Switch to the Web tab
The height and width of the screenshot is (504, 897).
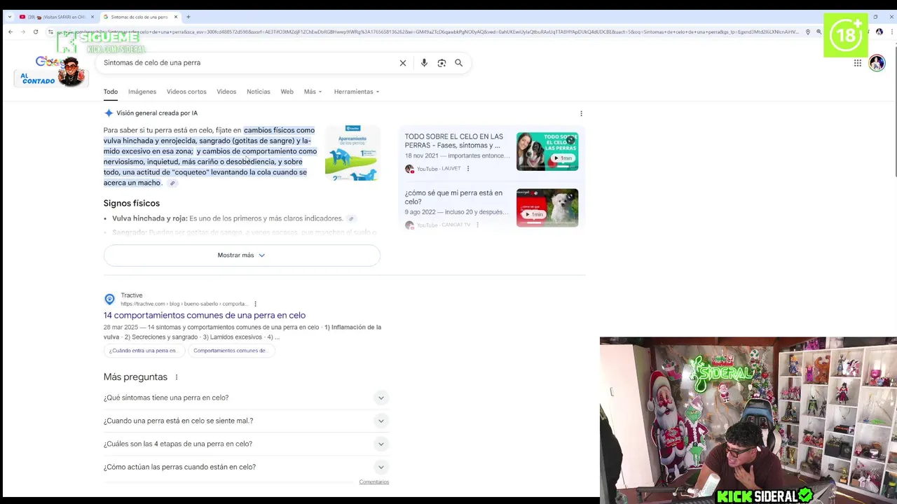(x=287, y=92)
